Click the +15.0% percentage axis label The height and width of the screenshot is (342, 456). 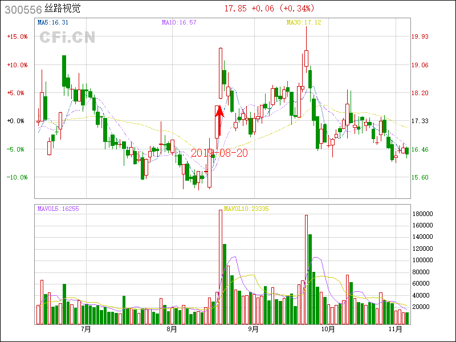(x=17, y=36)
